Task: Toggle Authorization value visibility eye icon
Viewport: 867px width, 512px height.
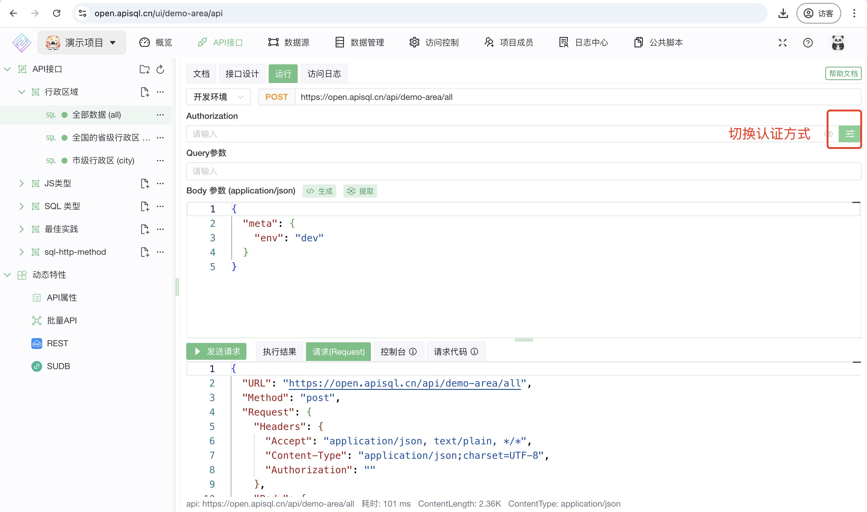Action: (829, 134)
